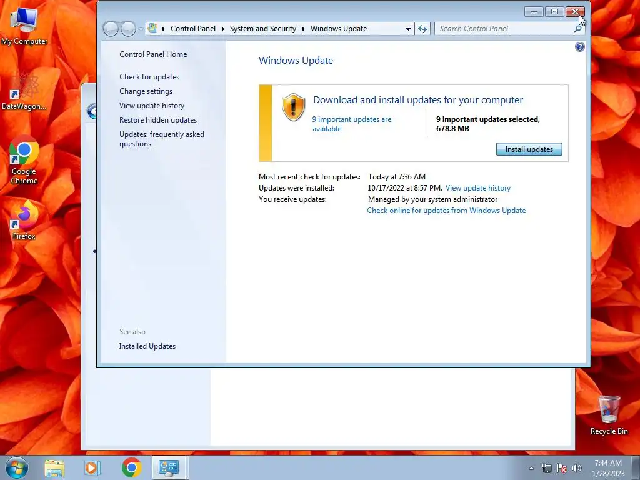The width and height of the screenshot is (640, 480).
Task: Click '10/17/2022 at 8:57 PM.' text
Action: (405, 188)
